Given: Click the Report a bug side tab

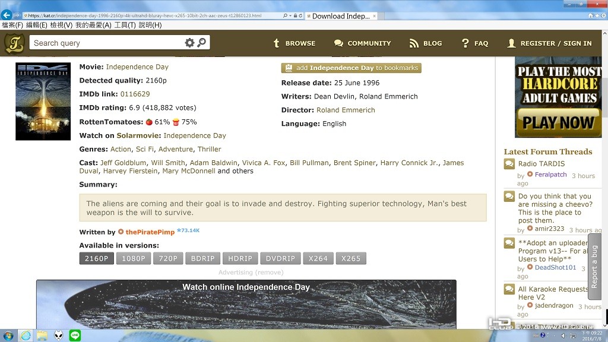Looking at the screenshot, I should [594, 267].
